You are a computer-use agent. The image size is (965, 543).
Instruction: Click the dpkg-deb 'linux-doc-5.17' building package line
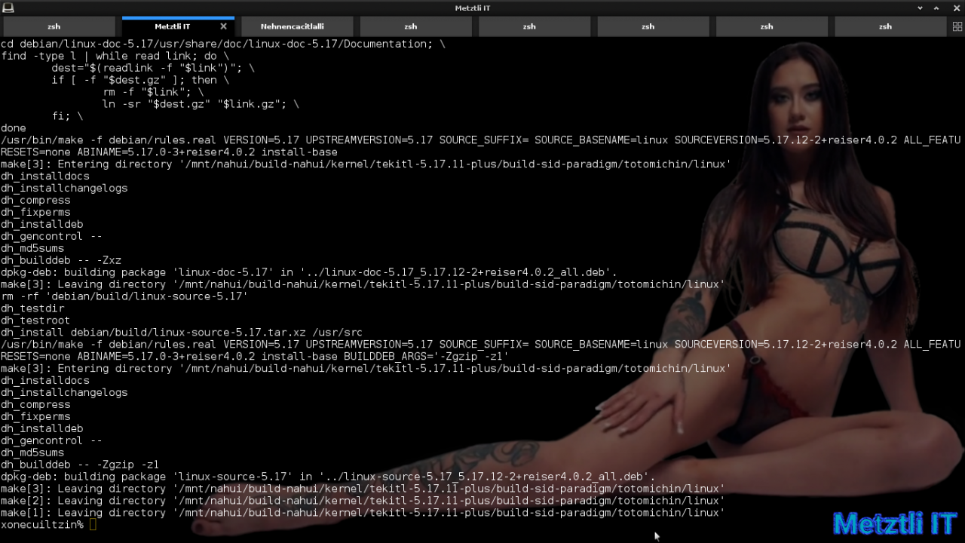(x=309, y=272)
